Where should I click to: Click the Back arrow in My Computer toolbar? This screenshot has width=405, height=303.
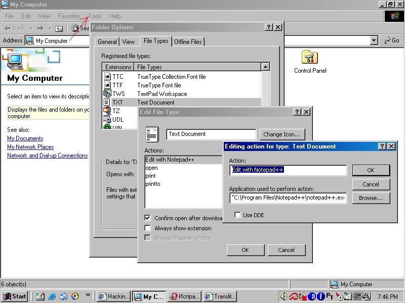(15, 28)
